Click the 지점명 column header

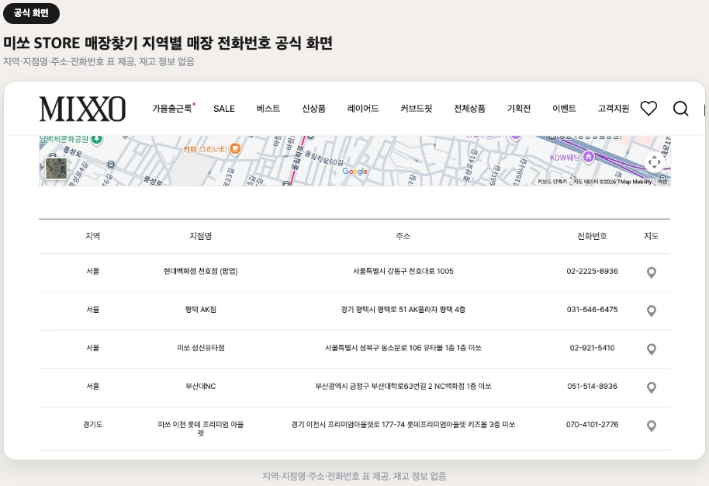[x=200, y=236]
